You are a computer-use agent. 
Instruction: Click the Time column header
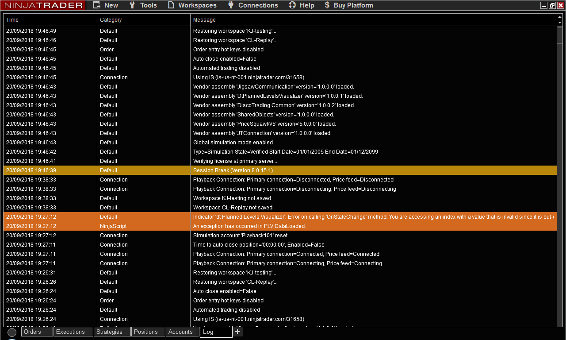[x=50, y=20]
